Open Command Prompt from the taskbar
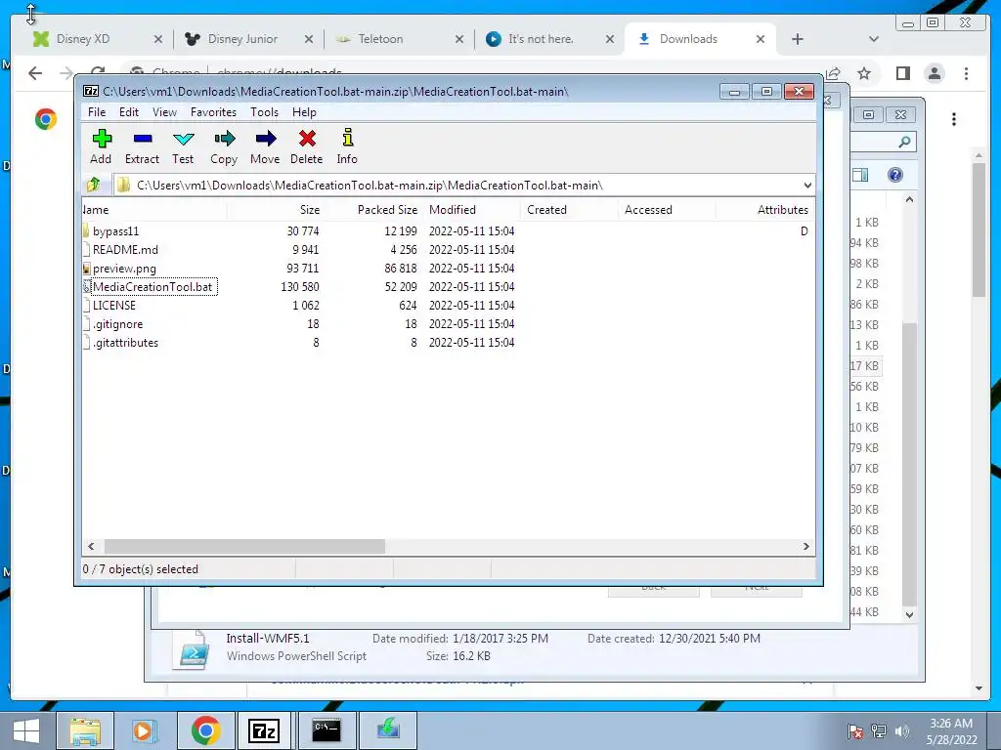The height and width of the screenshot is (750, 1001). coord(326,730)
